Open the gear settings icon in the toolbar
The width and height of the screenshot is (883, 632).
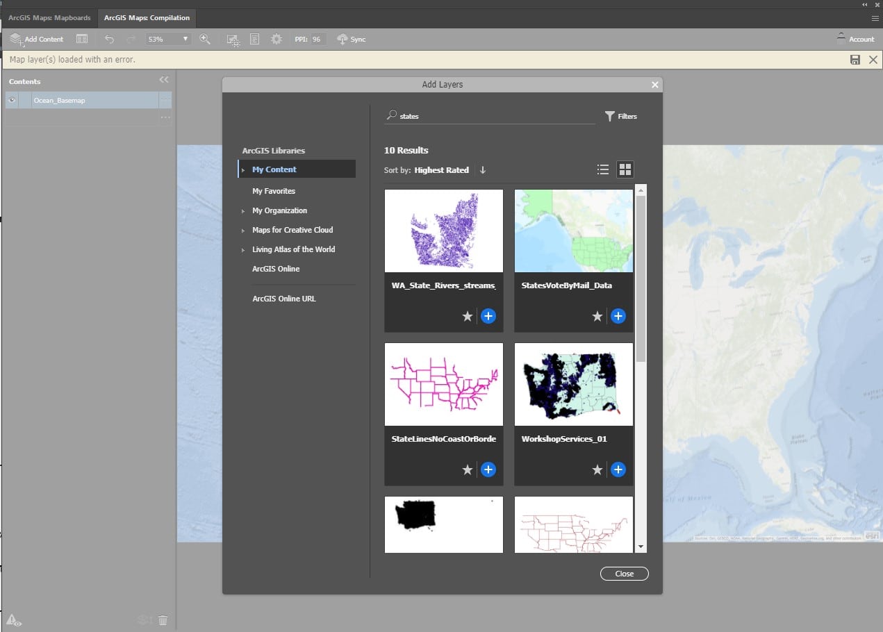pyautogui.click(x=277, y=39)
